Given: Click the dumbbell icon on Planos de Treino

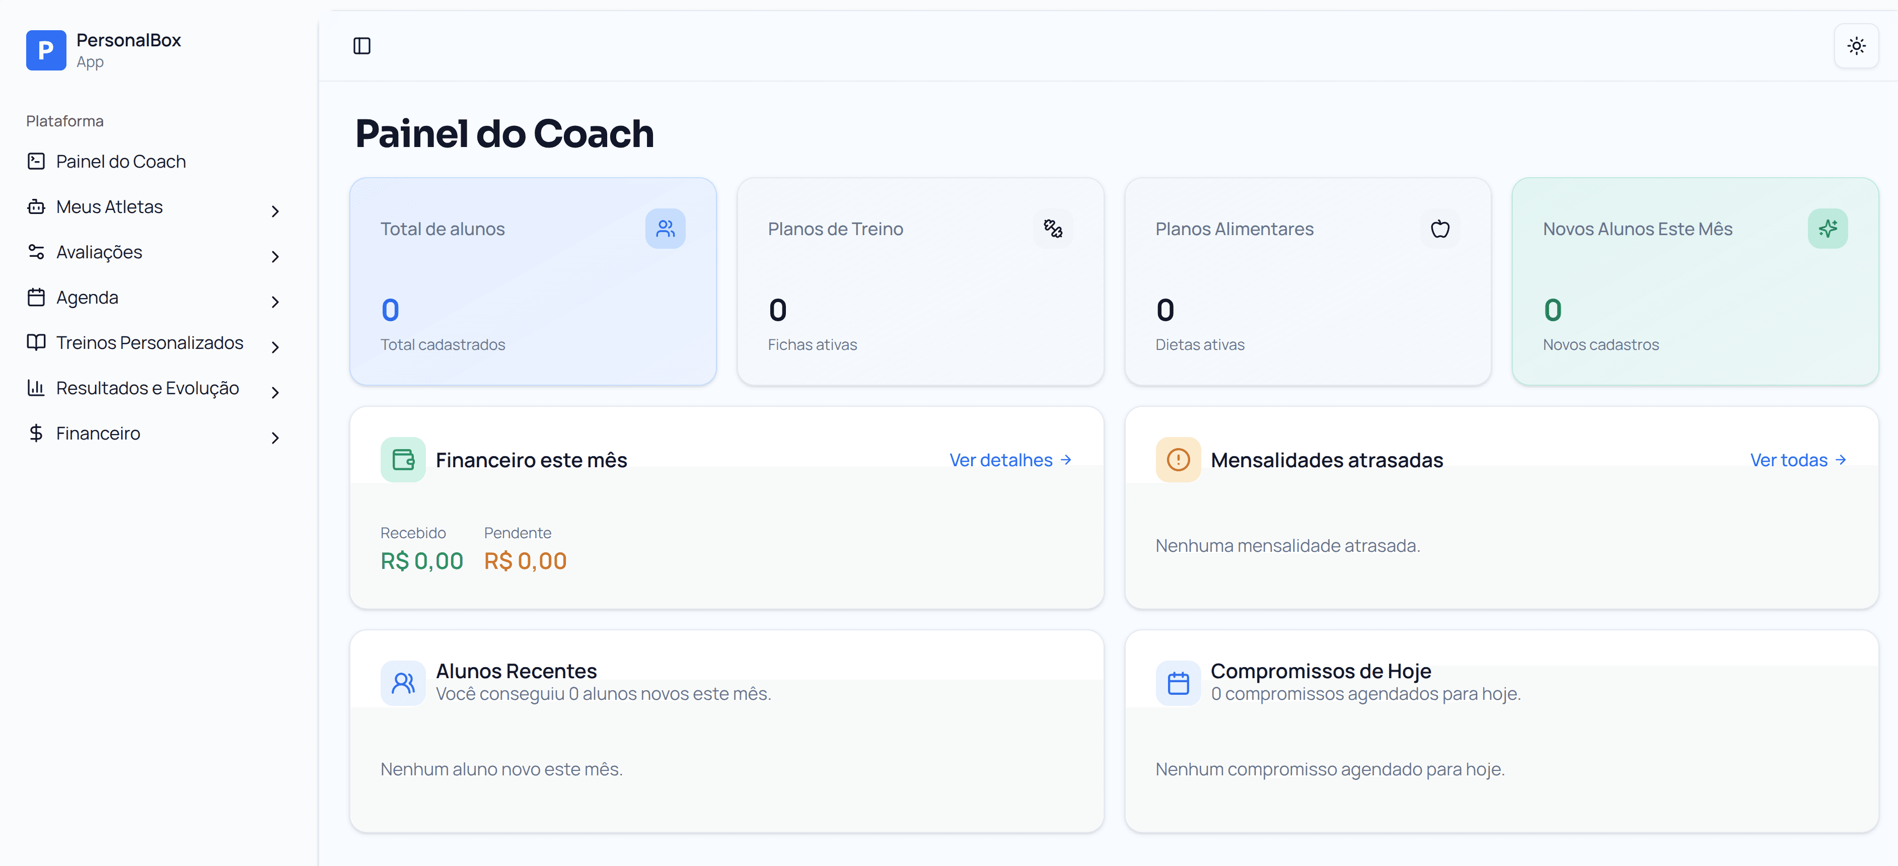Looking at the screenshot, I should point(1053,229).
